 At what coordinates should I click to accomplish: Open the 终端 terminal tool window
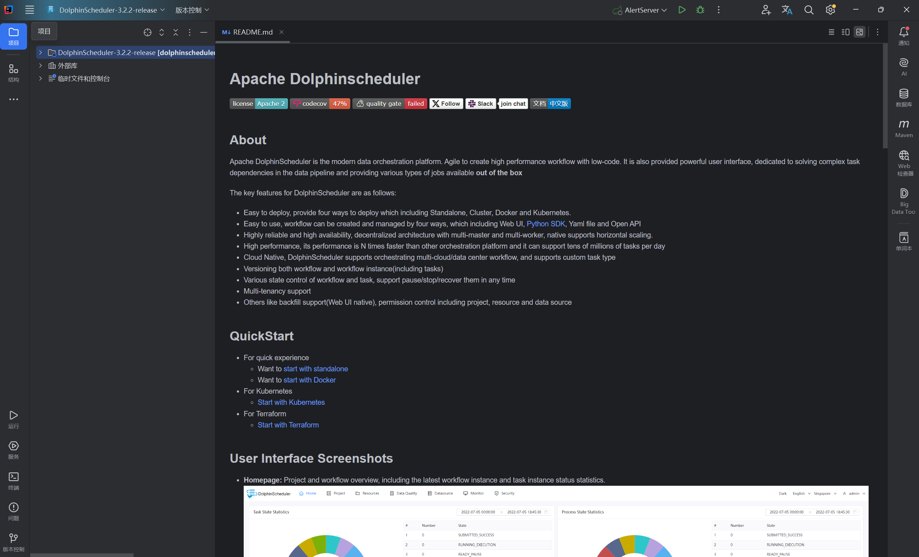click(x=13, y=480)
